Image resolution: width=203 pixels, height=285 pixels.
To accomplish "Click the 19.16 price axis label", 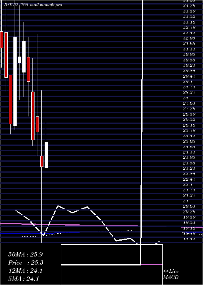I will 189,228.
